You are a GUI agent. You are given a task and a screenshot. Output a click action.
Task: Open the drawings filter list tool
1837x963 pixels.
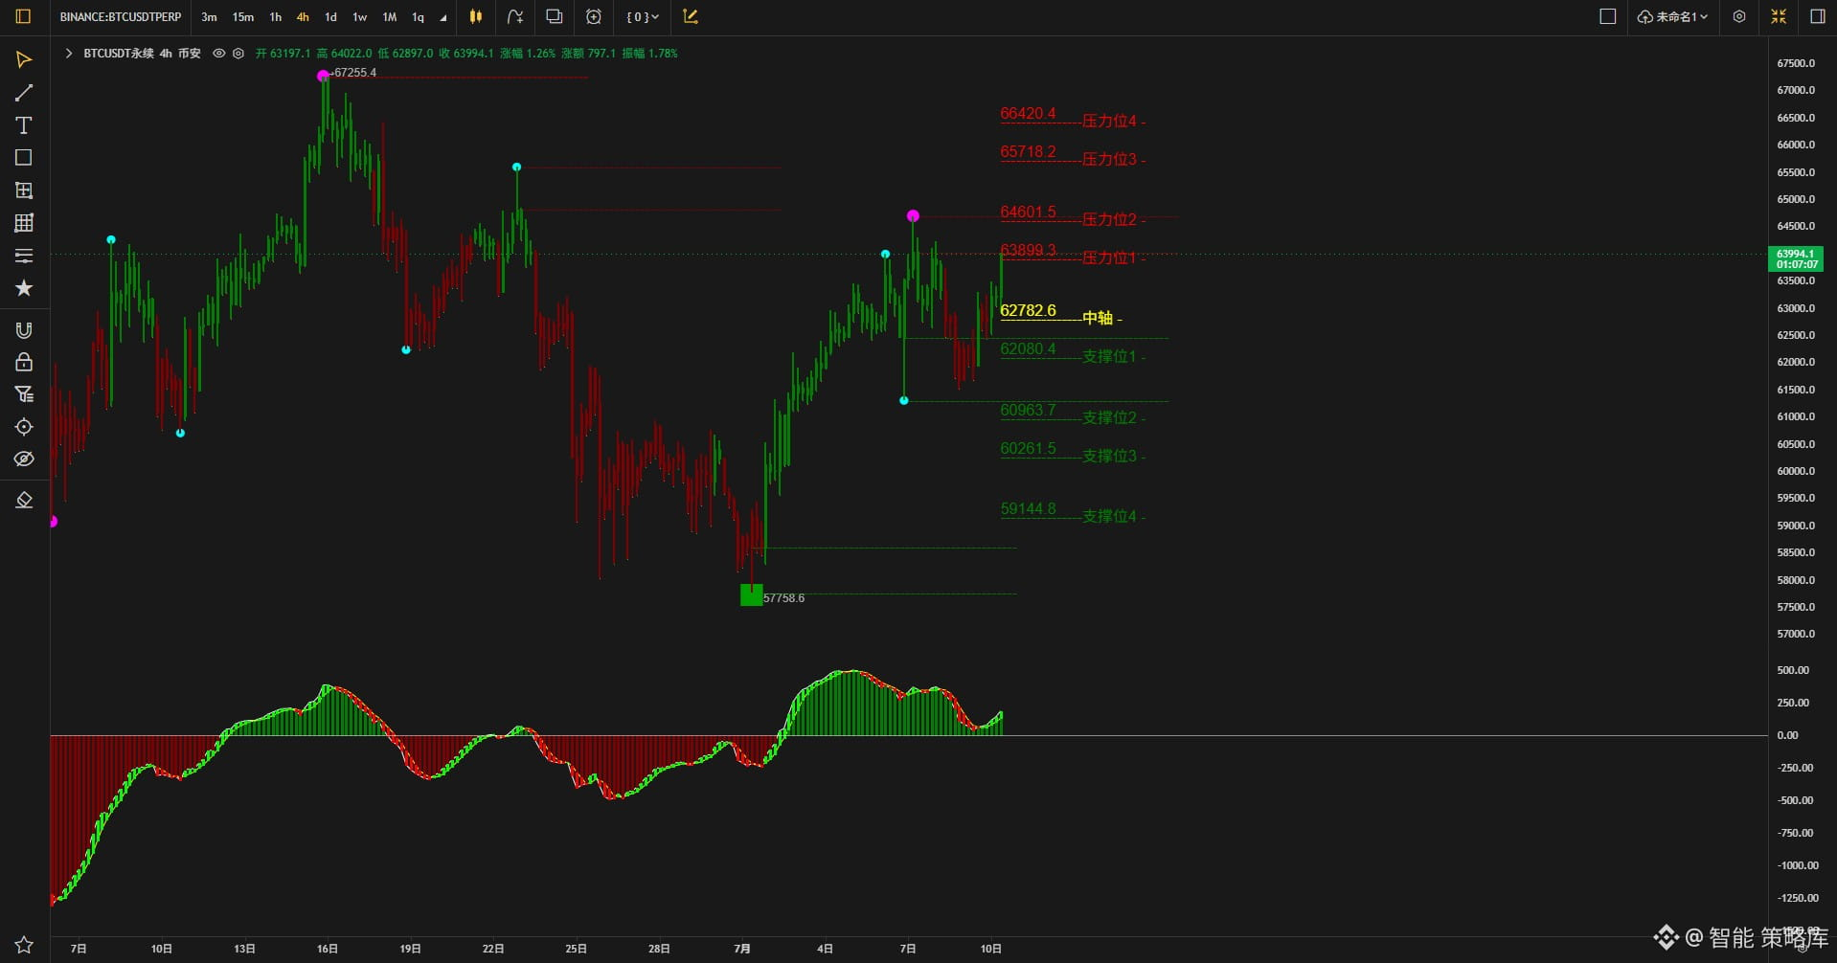click(x=24, y=394)
